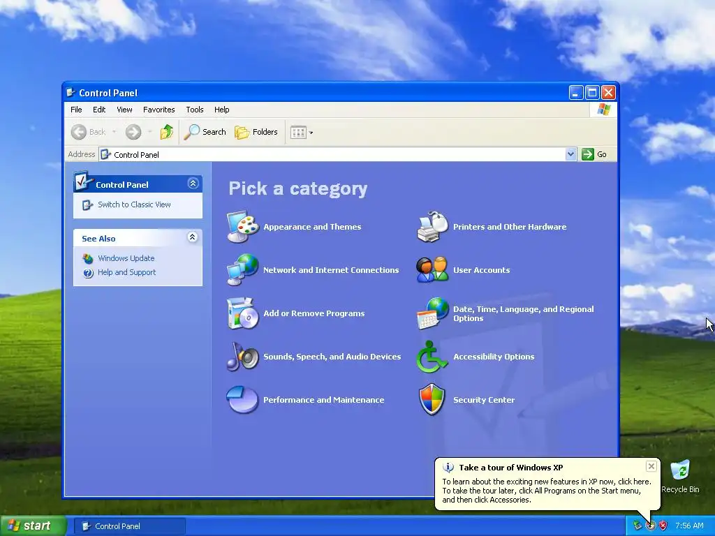Toggle the Folders pane toolbar button

pos(256,132)
